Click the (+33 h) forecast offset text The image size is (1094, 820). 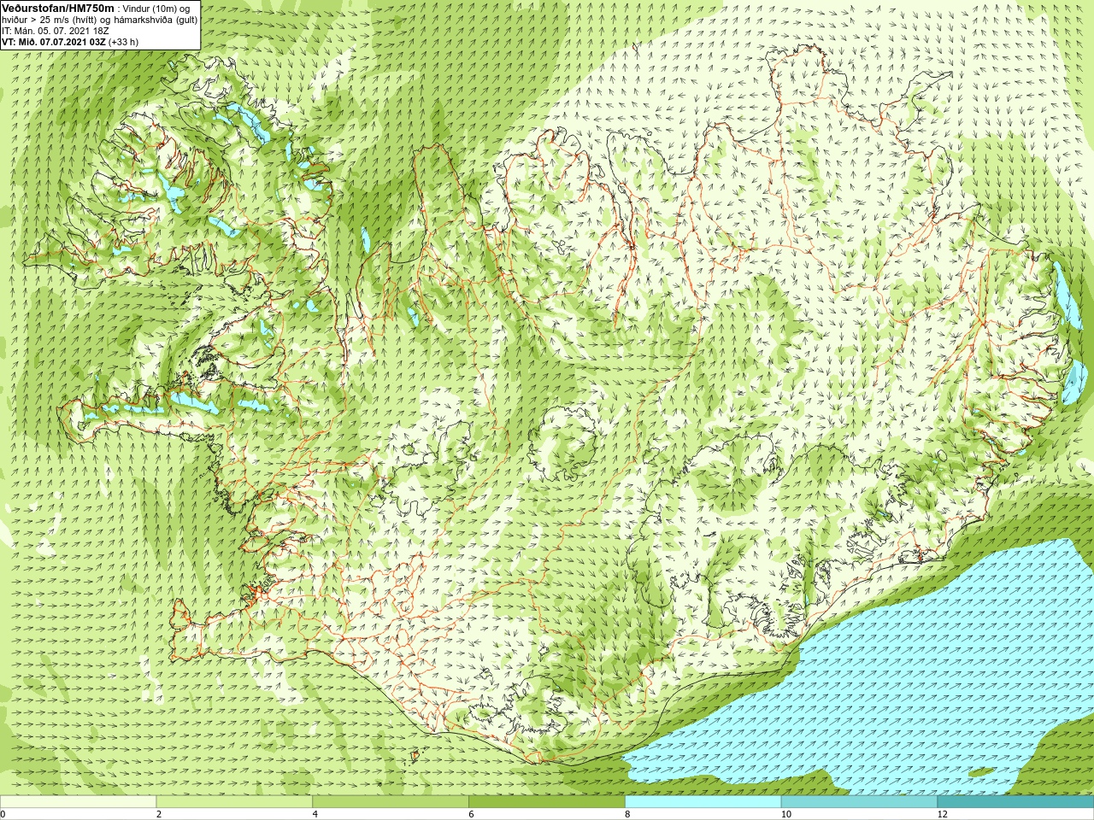124,42
